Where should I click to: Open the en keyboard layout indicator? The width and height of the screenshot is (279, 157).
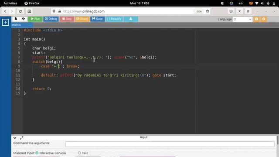pyautogui.click(x=241, y=3)
